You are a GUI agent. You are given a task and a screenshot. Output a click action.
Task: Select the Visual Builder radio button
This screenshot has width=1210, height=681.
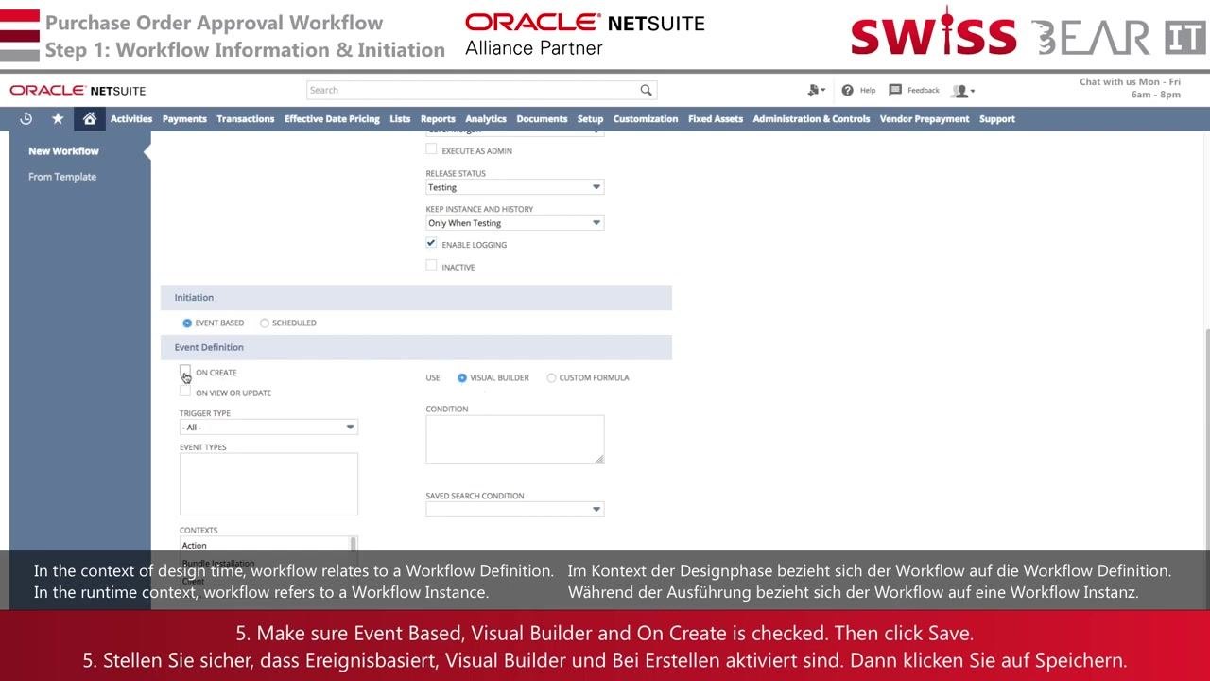462,377
